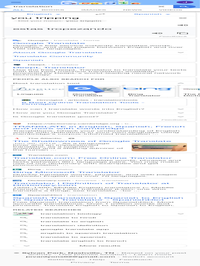Click the search icon beside 'translate to english'
200x266 pixels.
coord(24,222)
